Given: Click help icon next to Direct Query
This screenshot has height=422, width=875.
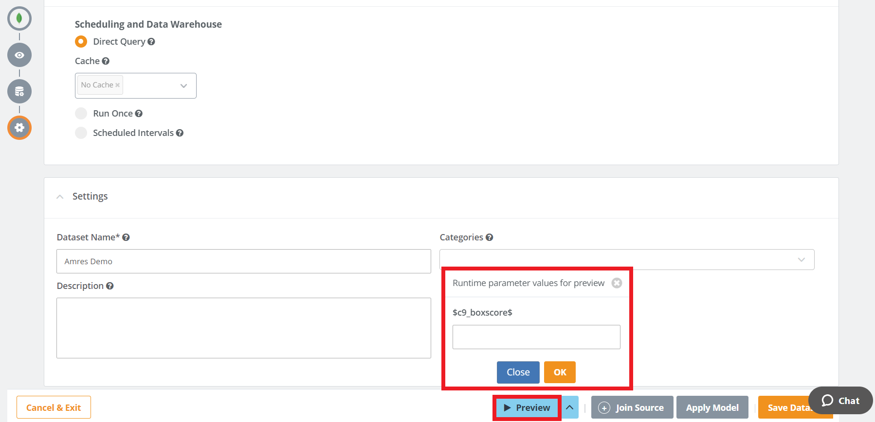Looking at the screenshot, I should pyautogui.click(x=151, y=42).
